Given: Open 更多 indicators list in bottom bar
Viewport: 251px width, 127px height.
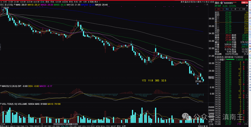Looking at the screenshot, I should tap(119, 126).
